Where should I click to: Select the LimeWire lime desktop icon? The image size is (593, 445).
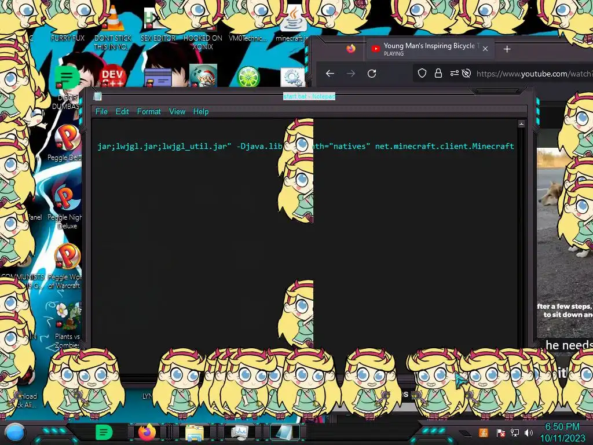tap(248, 76)
